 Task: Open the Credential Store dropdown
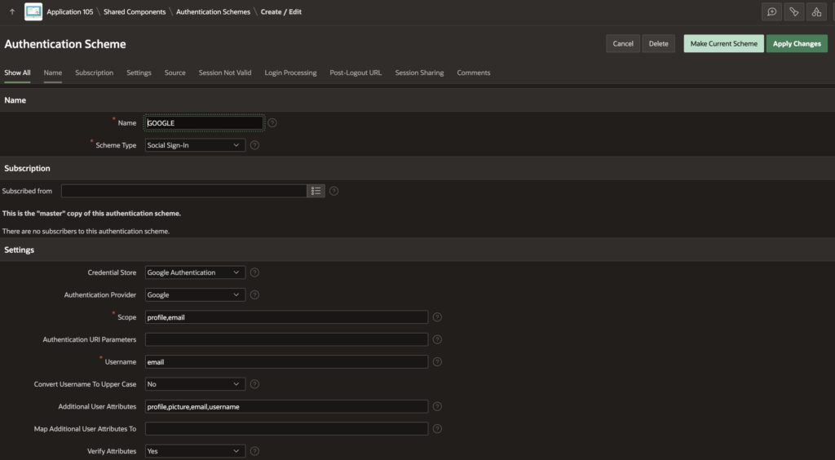(195, 272)
